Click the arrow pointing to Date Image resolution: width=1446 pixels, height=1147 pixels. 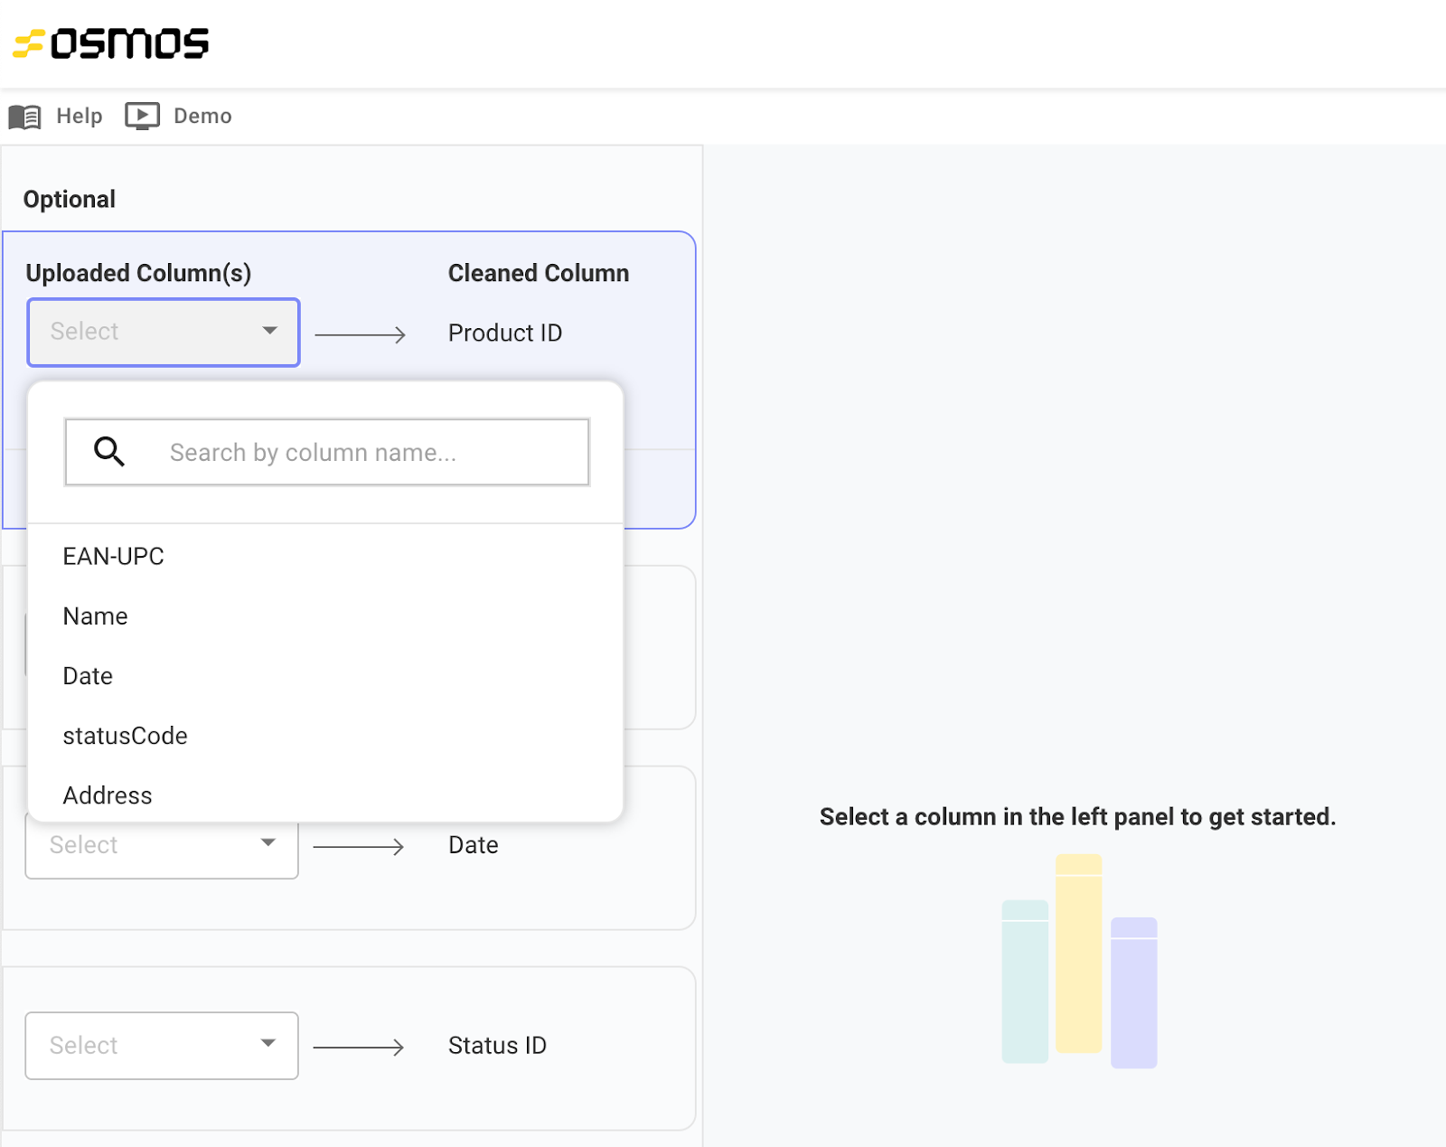click(x=358, y=847)
